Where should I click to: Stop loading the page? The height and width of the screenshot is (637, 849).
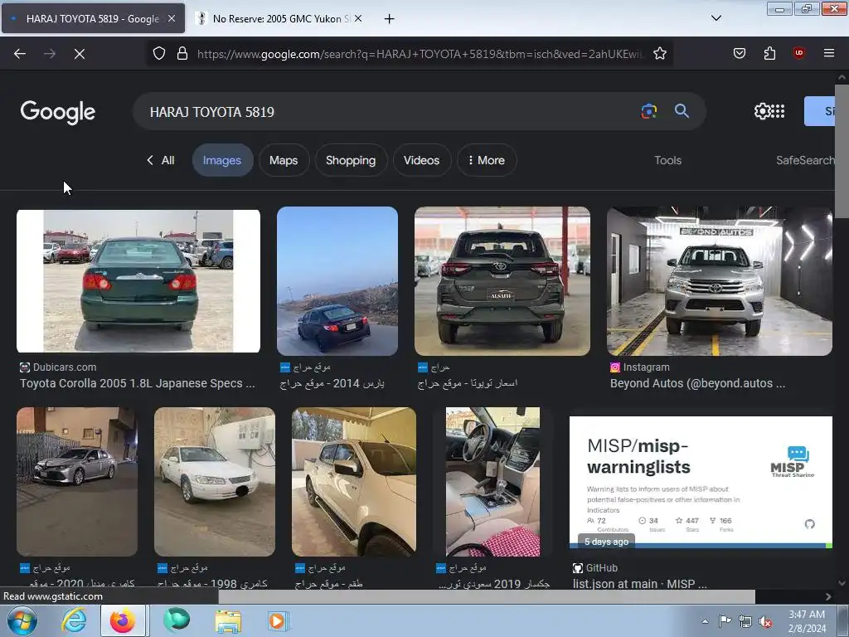79,54
